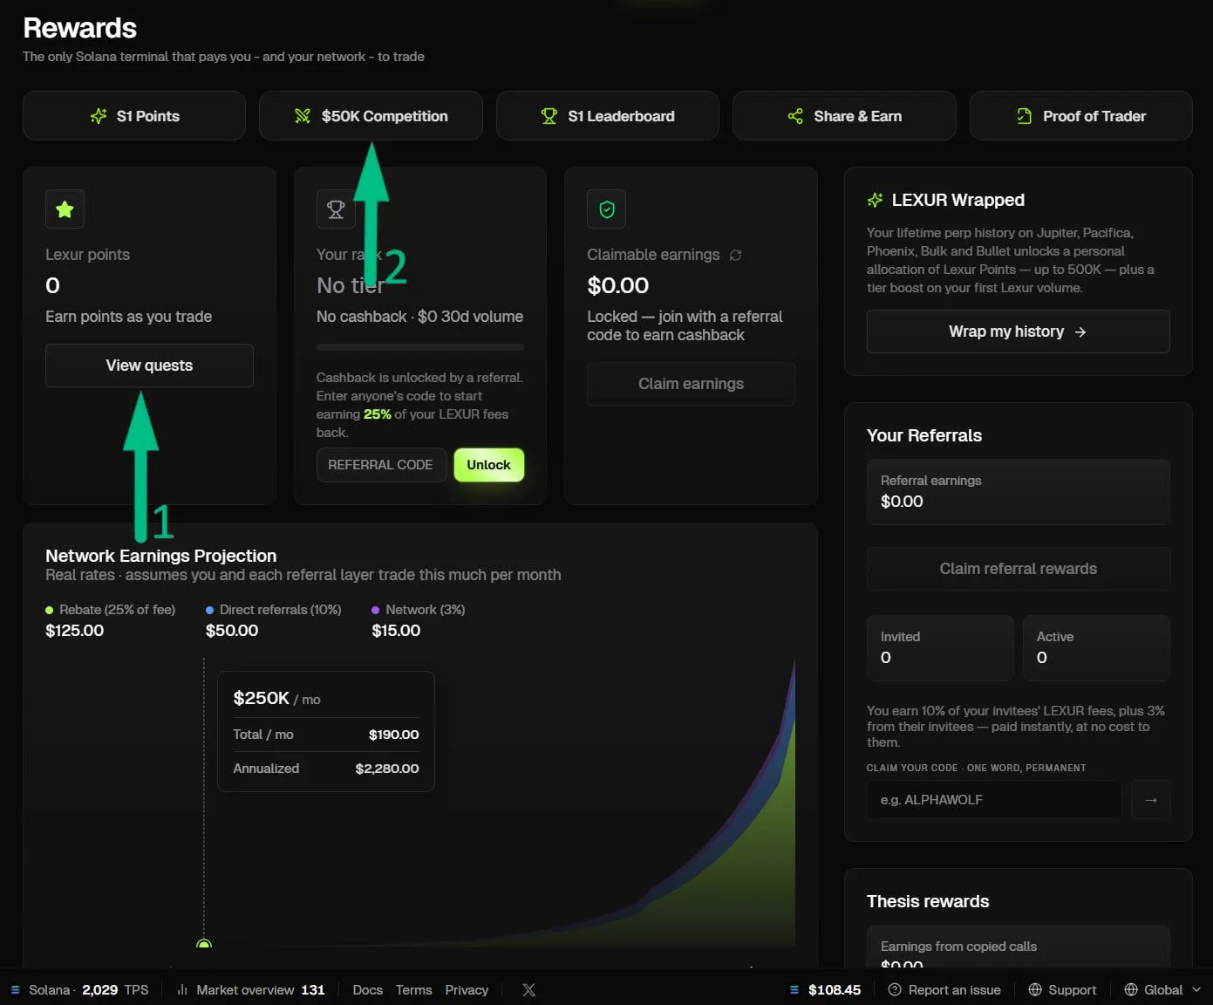Open the Proof of Trader tab
Viewport: 1213px width, 1005px height.
point(1081,116)
